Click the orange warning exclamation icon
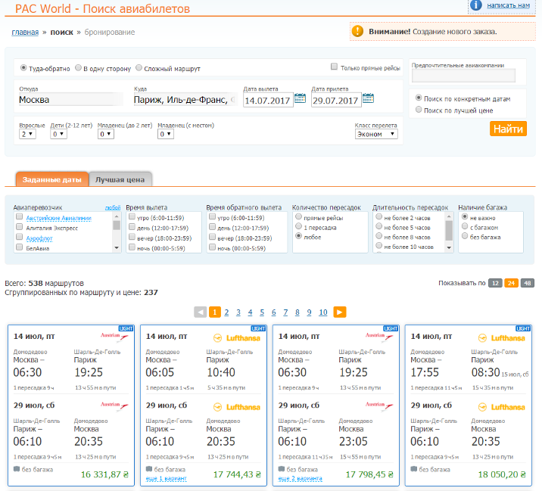This screenshot has height=491, width=542. (357, 31)
